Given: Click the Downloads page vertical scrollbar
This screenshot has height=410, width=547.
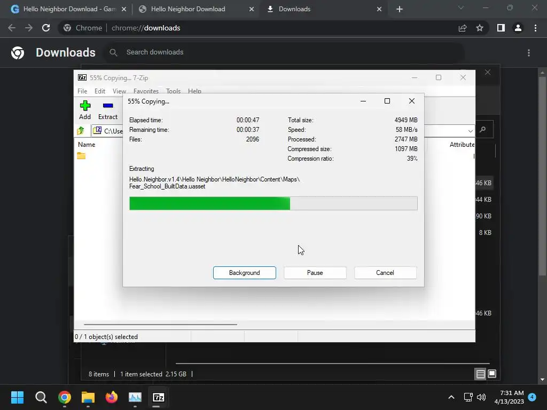Looking at the screenshot, I should click(x=542, y=176).
